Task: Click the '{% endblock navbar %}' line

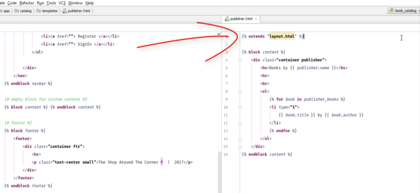Action: [28, 83]
